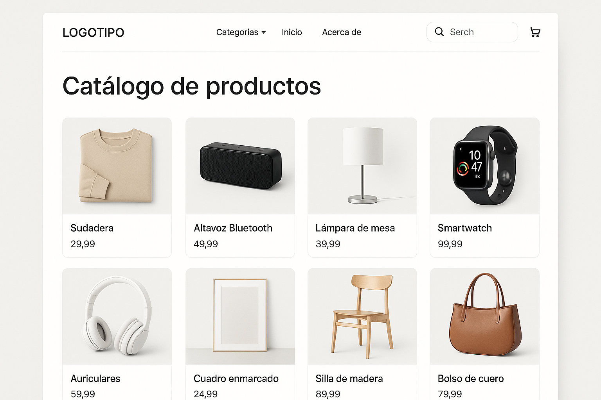Screen dimensions: 601x400
Task: Click the LOGOTIPO brand logo
Action: 94,32
